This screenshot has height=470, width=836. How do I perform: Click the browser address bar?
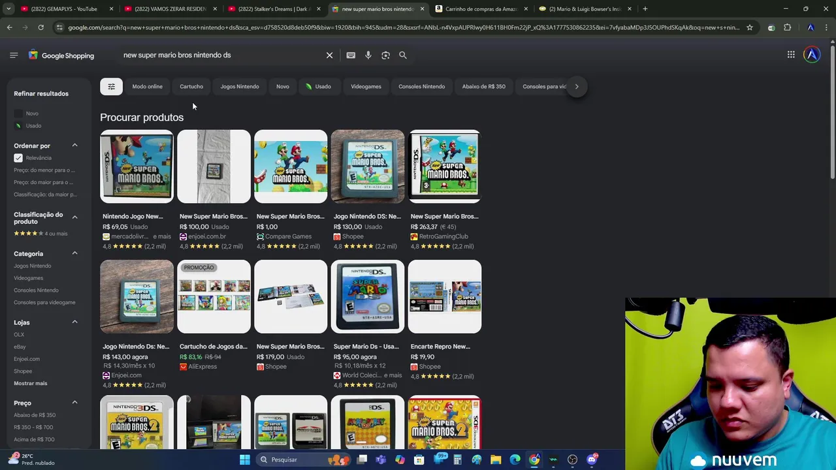pyautogui.click(x=404, y=27)
